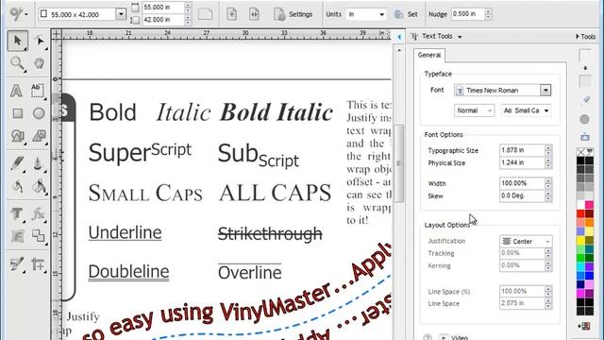
Task: Select the large letter A text tool
Action: point(17,91)
